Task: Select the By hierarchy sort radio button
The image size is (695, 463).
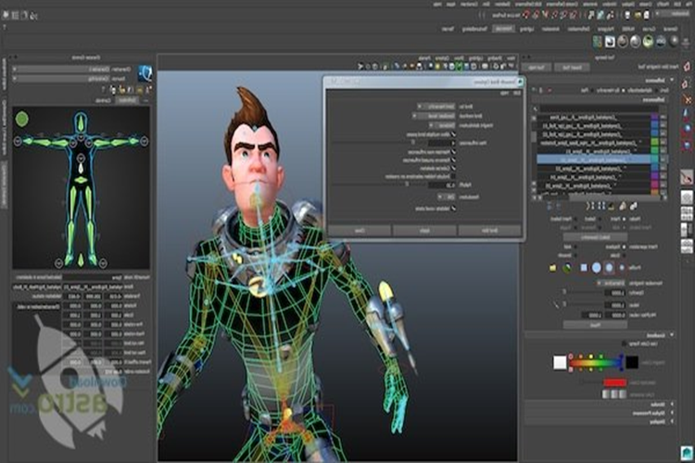Action: click(x=624, y=91)
